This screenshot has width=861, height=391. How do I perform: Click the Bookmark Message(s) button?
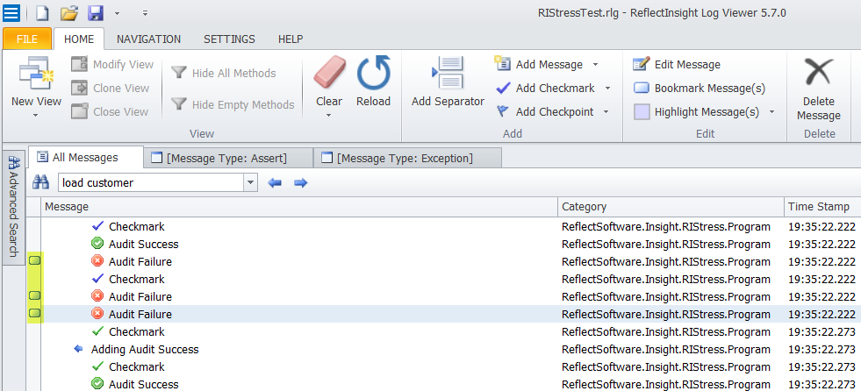(x=699, y=89)
